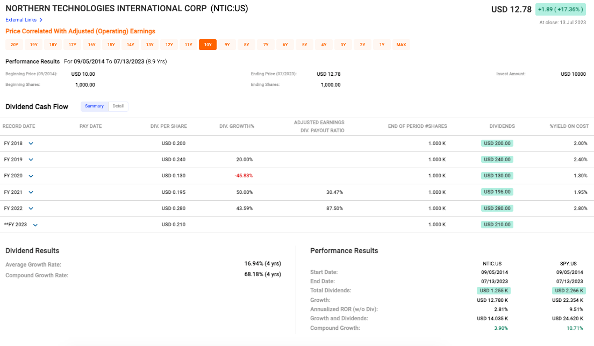The width and height of the screenshot is (594, 346).
Task: Click the PAY DATE column header
Action: (x=90, y=126)
